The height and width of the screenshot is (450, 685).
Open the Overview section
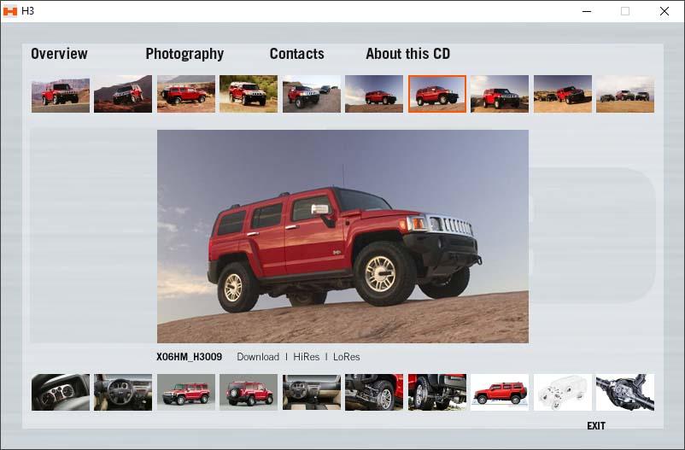click(x=59, y=54)
